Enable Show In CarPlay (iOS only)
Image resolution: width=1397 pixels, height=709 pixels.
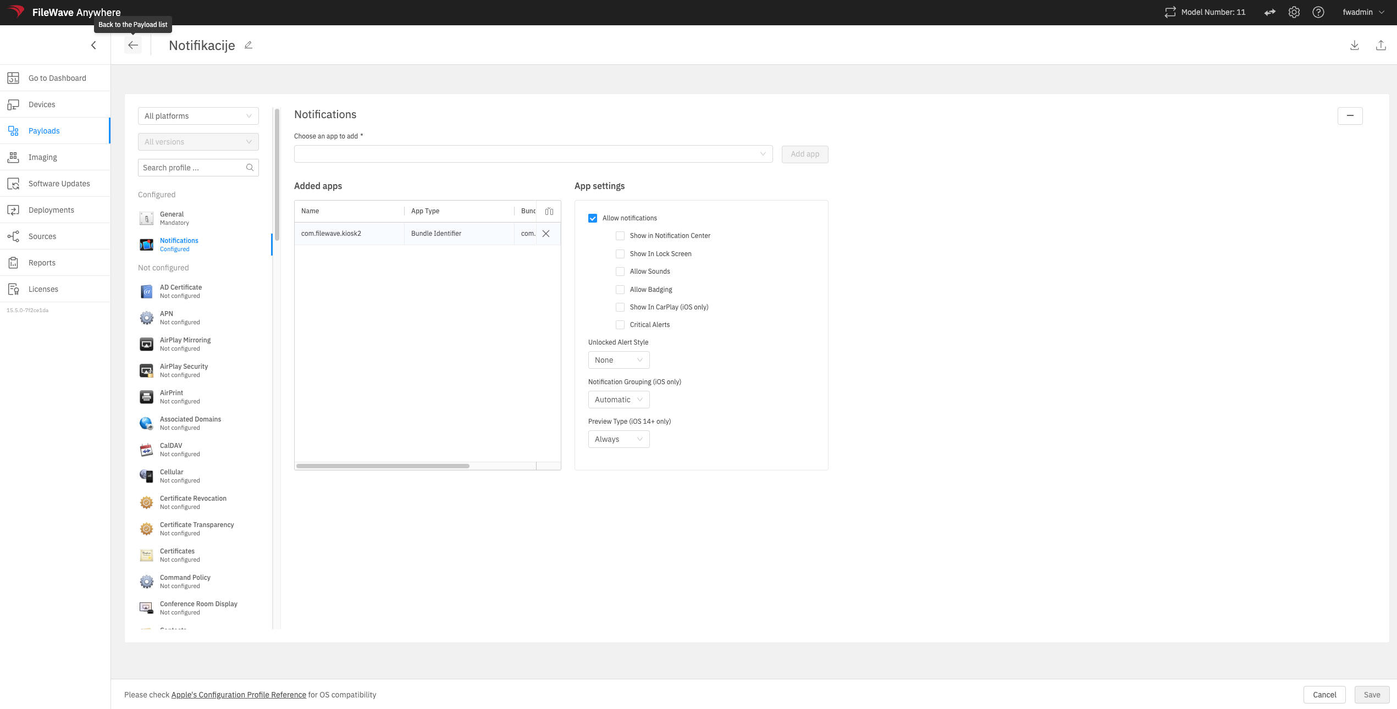point(620,307)
